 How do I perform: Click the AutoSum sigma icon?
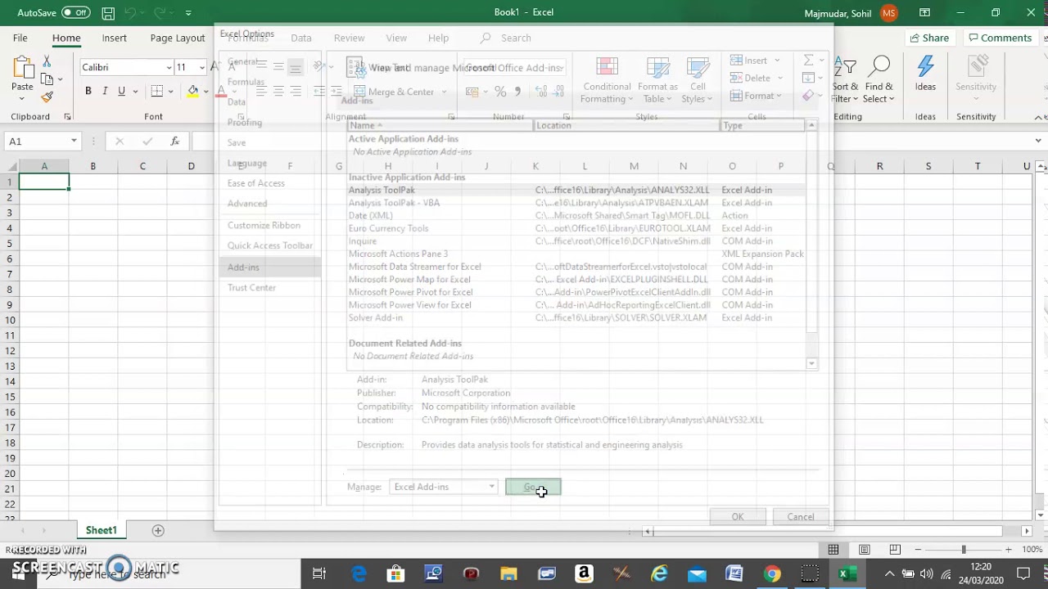808,60
